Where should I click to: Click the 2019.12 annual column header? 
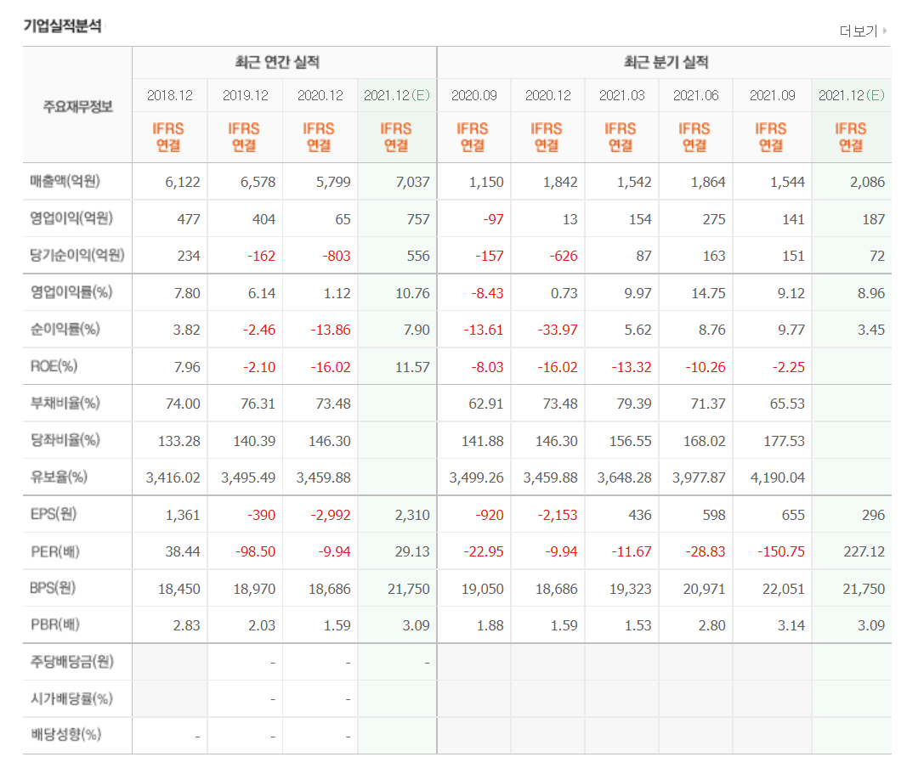click(x=246, y=95)
